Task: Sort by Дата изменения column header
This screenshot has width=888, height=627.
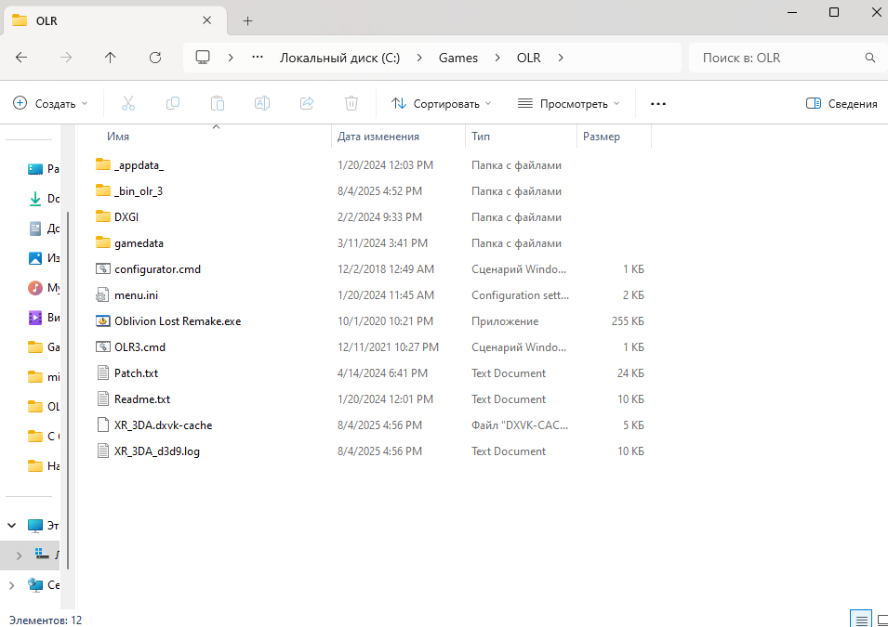Action: coord(378,137)
